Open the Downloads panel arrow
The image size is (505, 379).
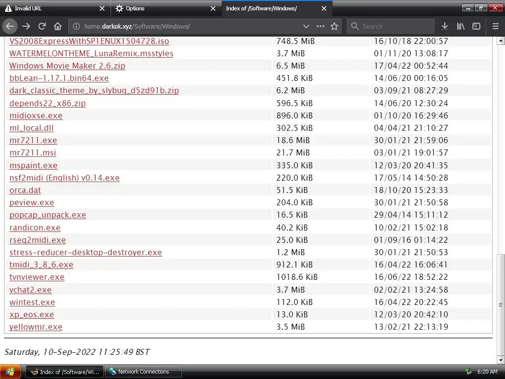pos(444,26)
